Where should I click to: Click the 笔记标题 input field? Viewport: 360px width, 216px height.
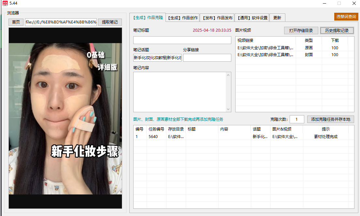182,40
